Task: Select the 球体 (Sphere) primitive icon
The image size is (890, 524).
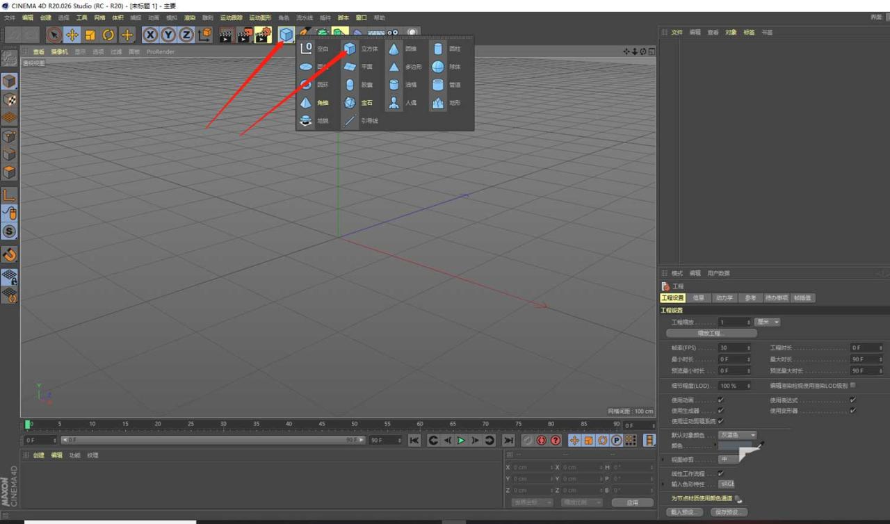Action: (438, 67)
